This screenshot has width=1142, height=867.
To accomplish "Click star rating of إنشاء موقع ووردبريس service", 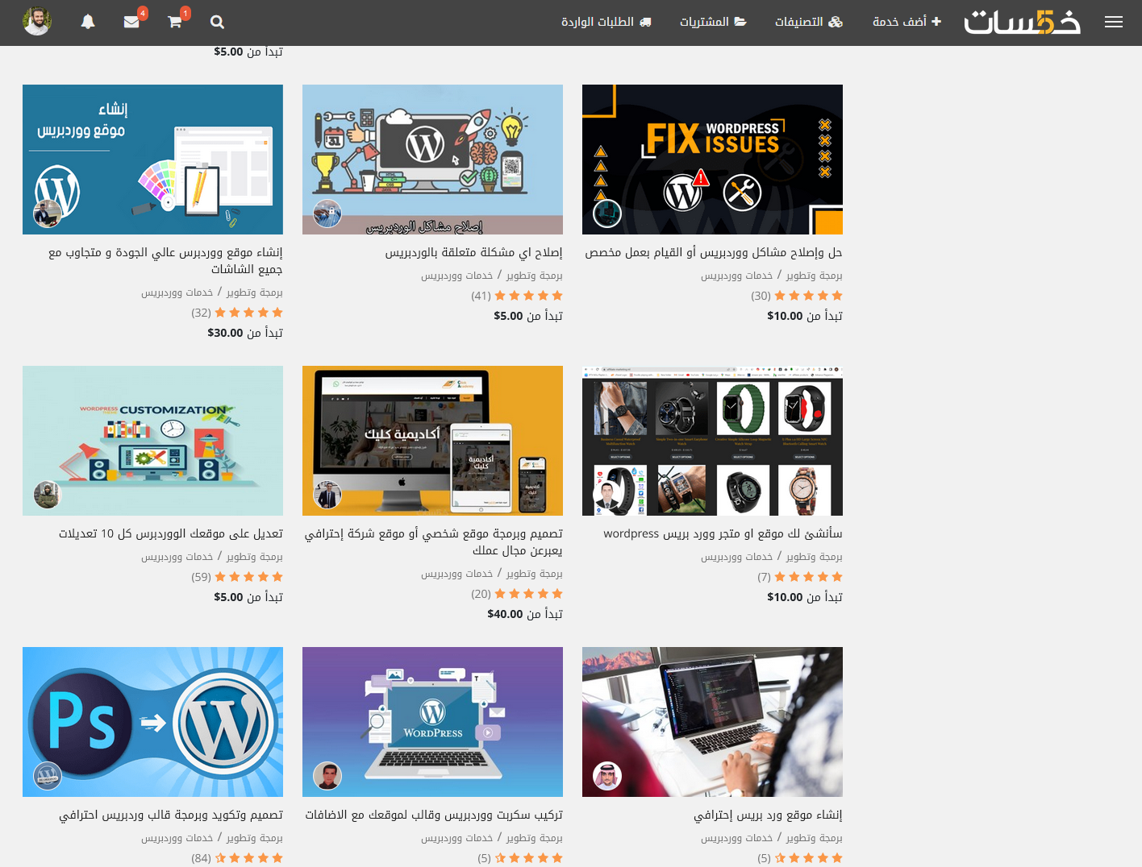I will pyautogui.click(x=248, y=313).
